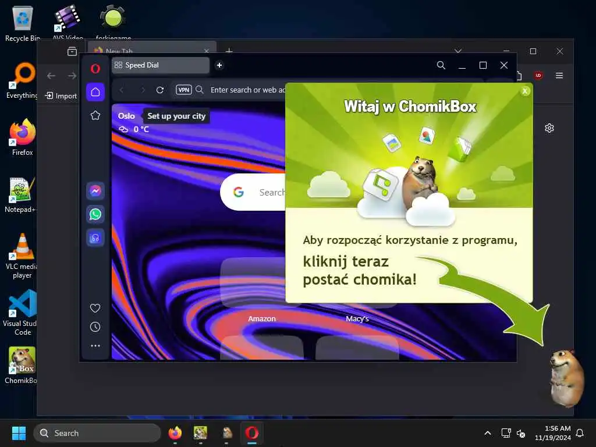Open the Recycle Bin desktop icon
Viewport: 596px width, 447px height.
[23, 23]
